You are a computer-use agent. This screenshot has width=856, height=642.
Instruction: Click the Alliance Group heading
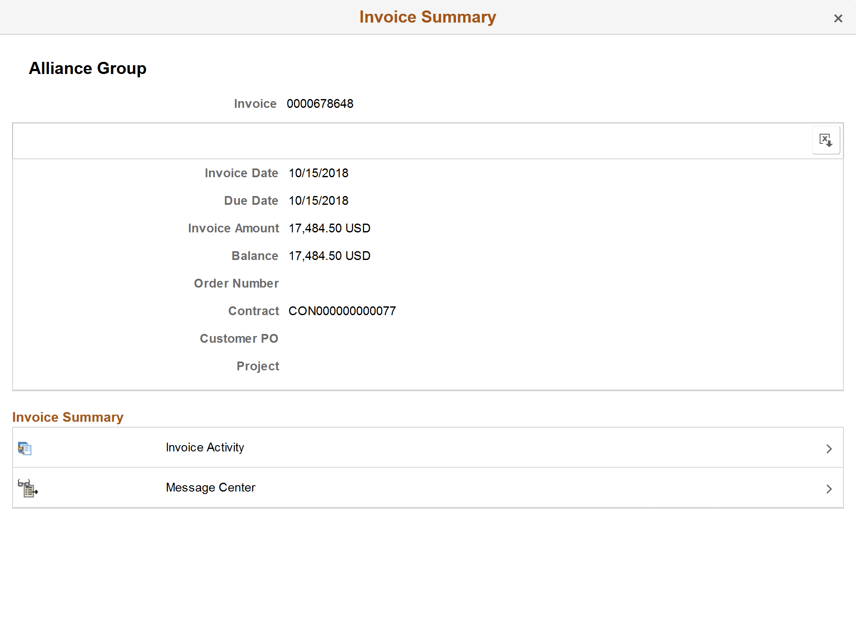point(87,68)
